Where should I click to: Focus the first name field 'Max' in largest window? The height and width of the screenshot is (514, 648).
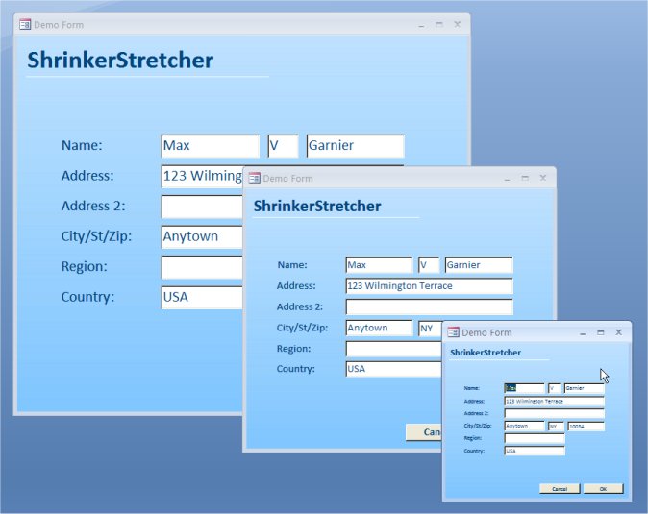point(210,146)
